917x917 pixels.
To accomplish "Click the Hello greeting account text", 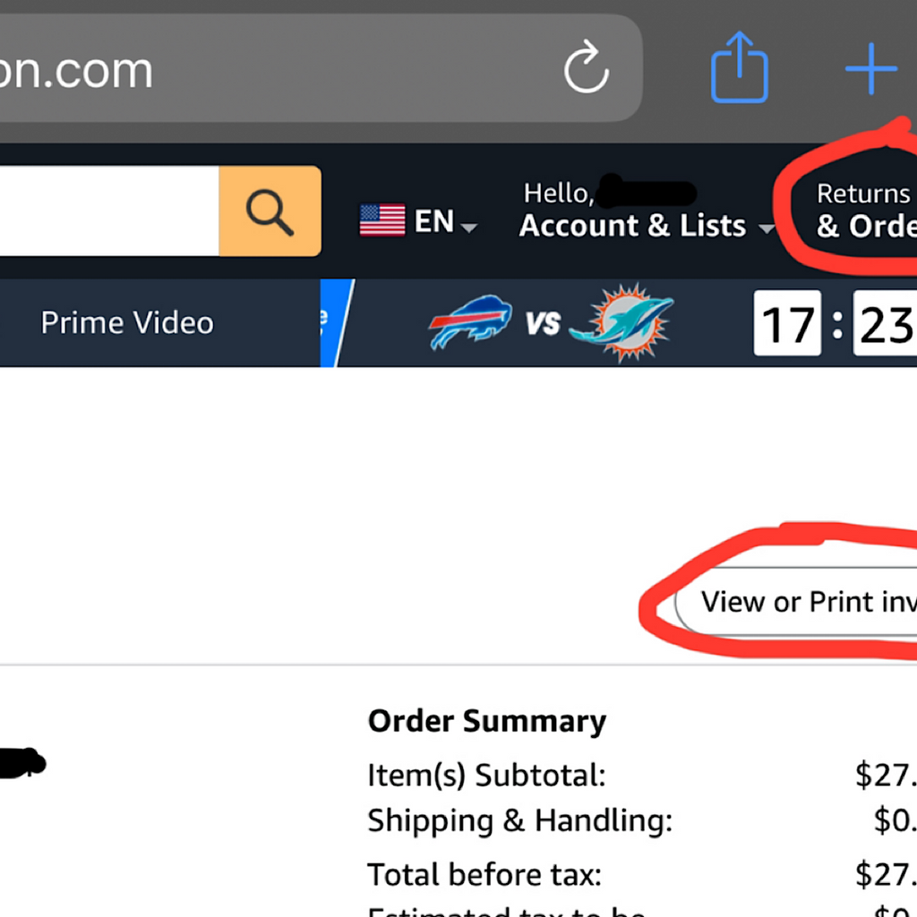I will (x=559, y=193).
